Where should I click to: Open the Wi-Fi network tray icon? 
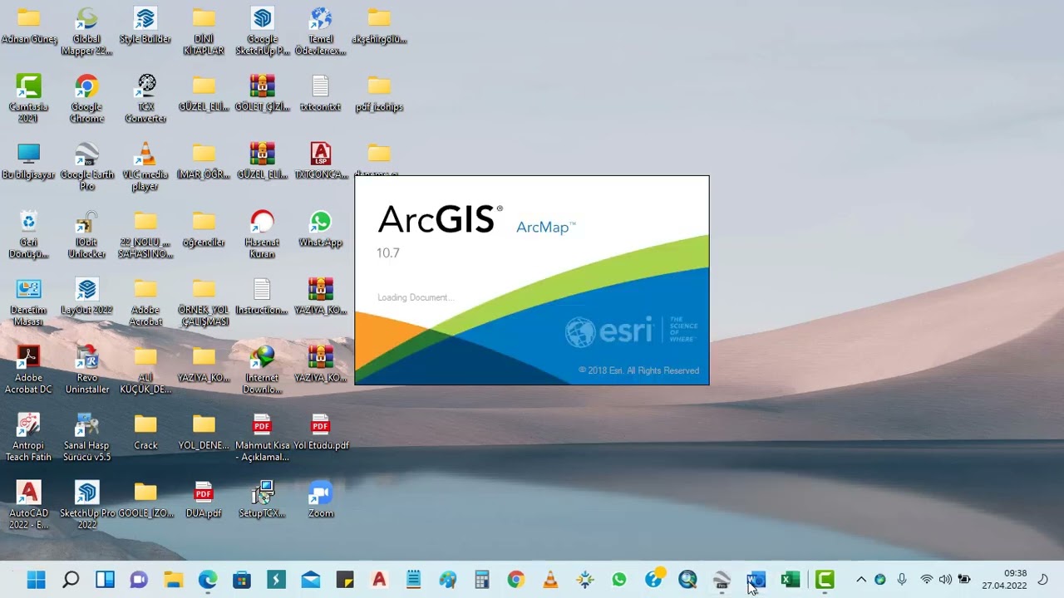926,580
